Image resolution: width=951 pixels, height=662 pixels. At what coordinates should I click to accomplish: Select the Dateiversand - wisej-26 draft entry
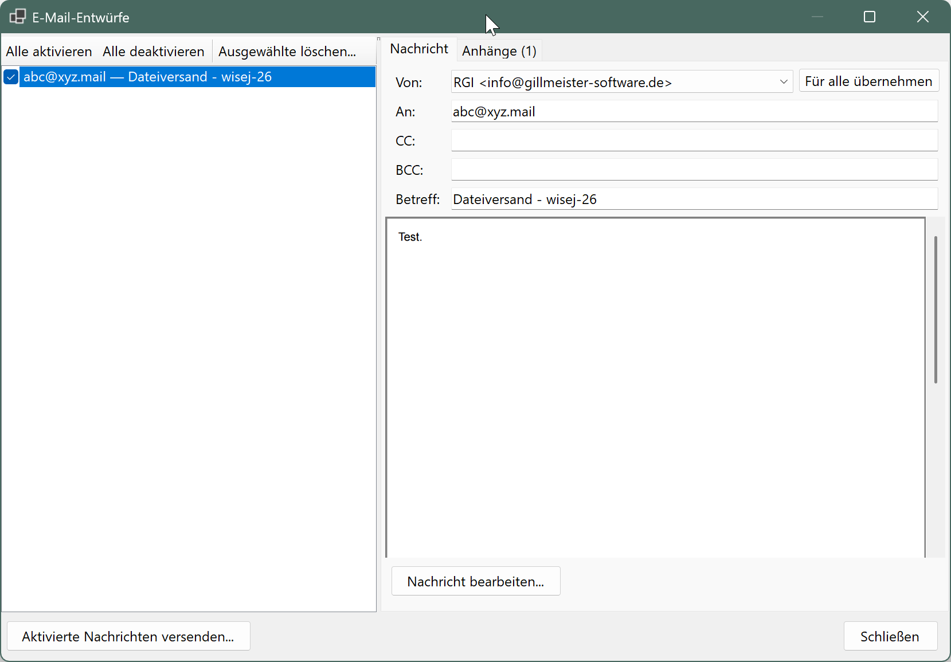point(195,77)
